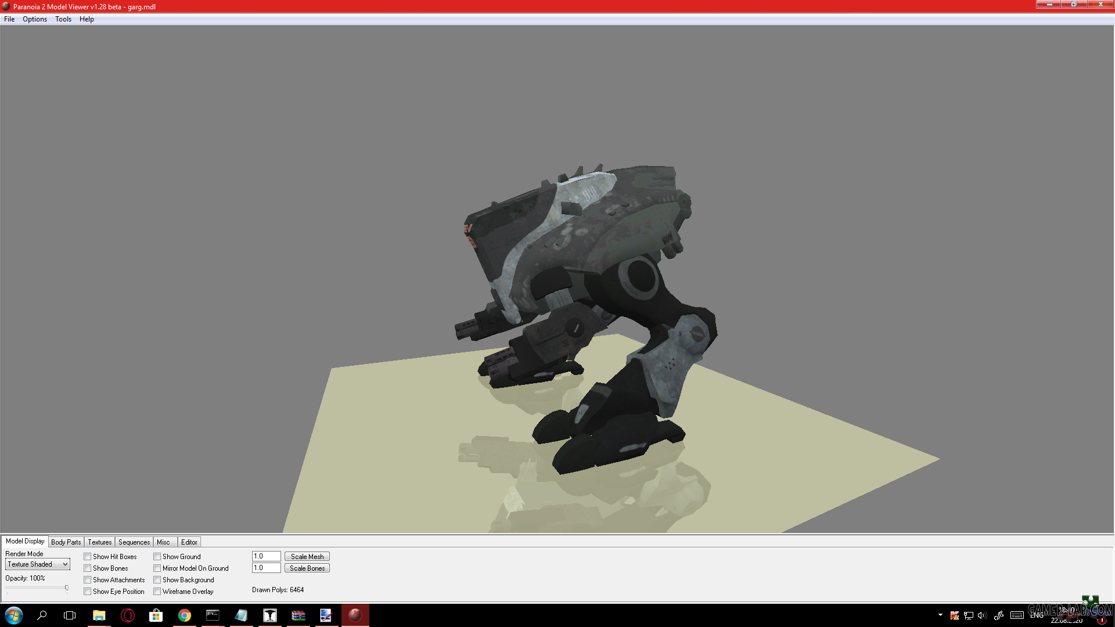1115x627 pixels.
Task: Expand the Render Mode dropdown
Action: tap(38, 564)
